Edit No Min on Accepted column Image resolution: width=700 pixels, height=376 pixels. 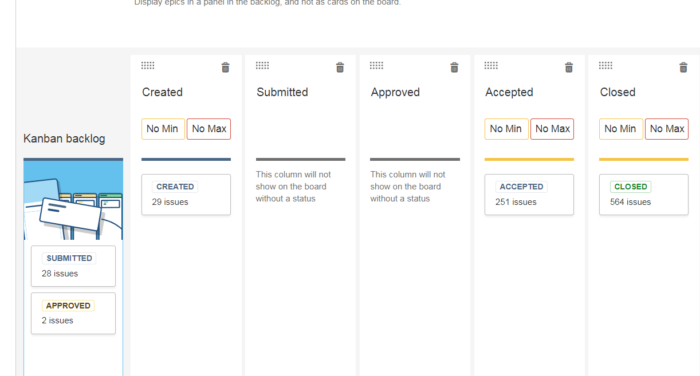click(506, 129)
